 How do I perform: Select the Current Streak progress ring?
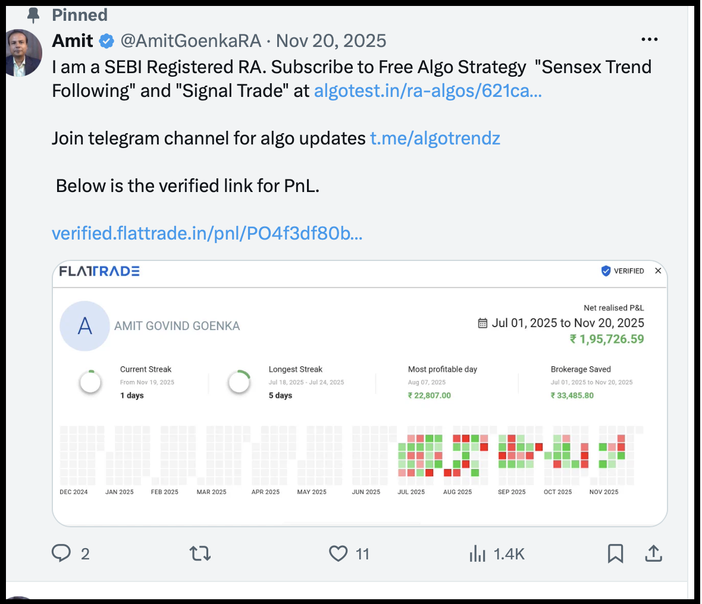pyautogui.click(x=90, y=382)
